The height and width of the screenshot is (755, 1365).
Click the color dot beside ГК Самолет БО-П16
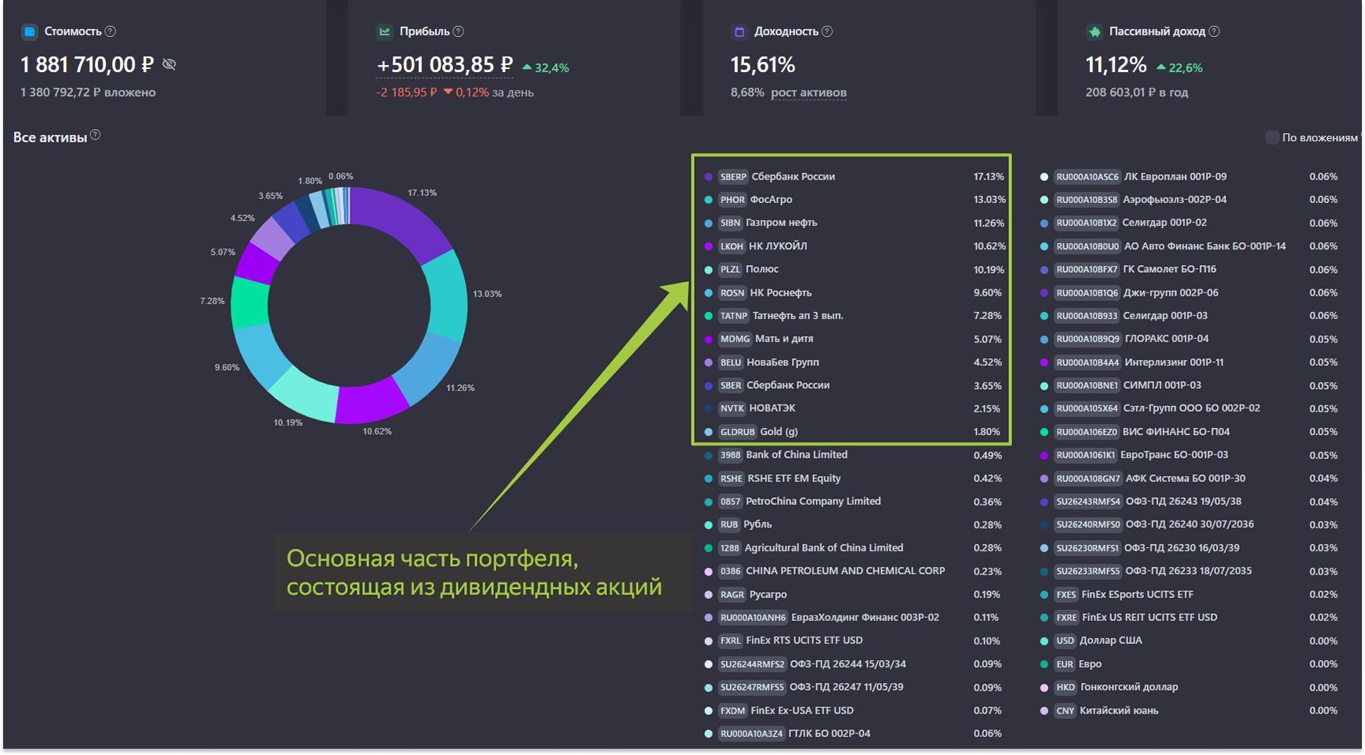tap(1044, 270)
